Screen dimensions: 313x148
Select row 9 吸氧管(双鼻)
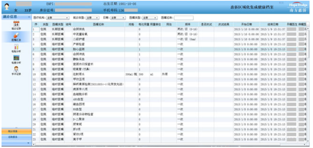pyautogui.click(x=169, y=69)
